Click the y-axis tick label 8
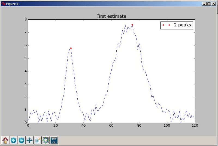The width and height of the screenshot is (218, 146). [x=26, y=19]
